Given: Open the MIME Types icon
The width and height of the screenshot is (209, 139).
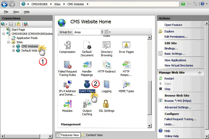Looking at the screenshot, I should (126, 85).
